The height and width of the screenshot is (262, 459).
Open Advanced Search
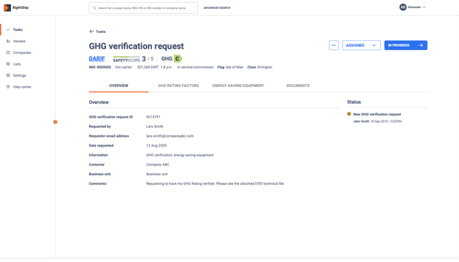click(x=217, y=8)
